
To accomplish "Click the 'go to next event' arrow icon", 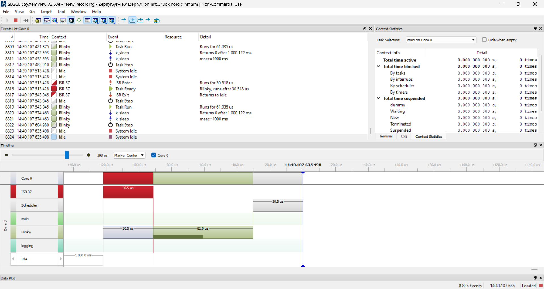I will (x=123, y=20).
